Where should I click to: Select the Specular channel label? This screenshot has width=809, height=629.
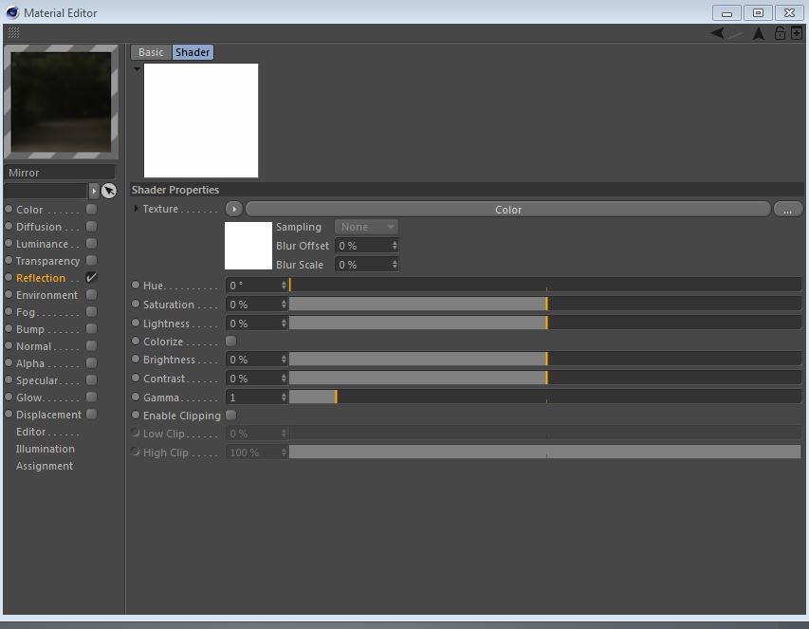coord(37,380)
